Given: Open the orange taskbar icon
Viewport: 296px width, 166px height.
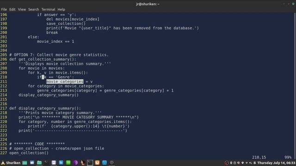Looking at the screenshot, I should tap(97, 163).
